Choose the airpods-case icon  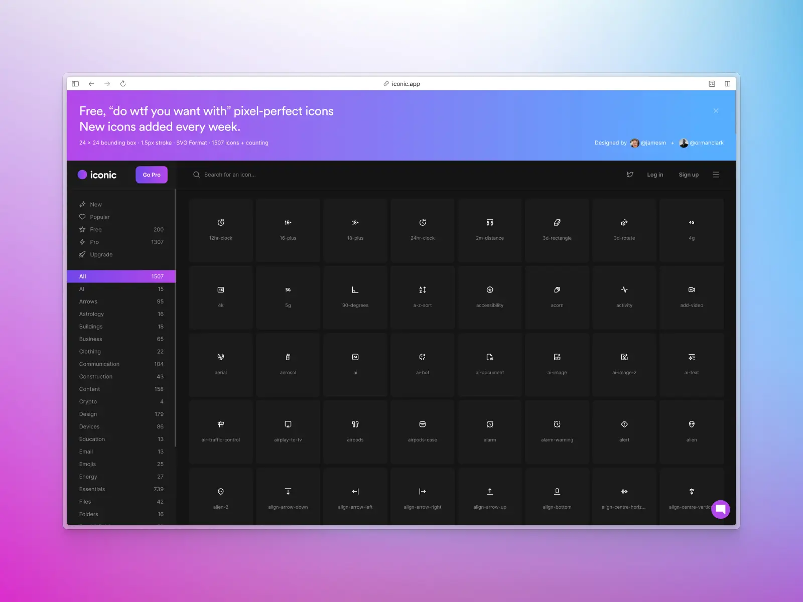point(423,432)
